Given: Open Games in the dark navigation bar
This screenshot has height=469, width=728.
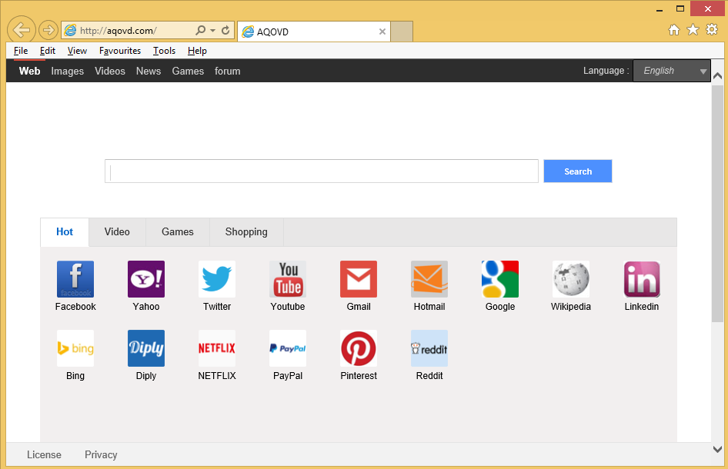Looking at the screenshot, I should point(188,71).
